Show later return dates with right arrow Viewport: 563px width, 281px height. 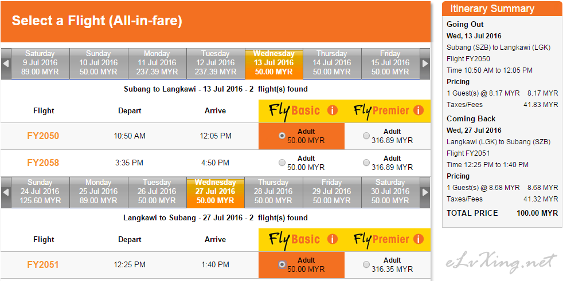tap(425, 192)
